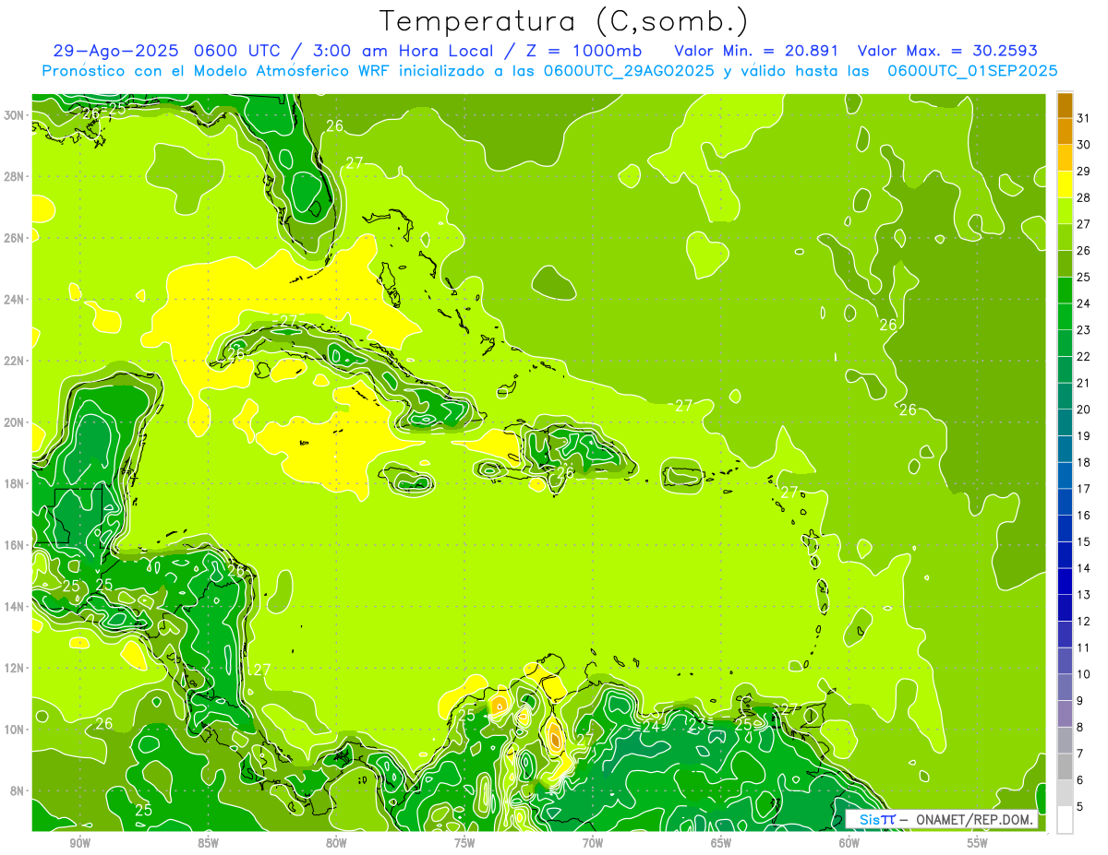Select the brown swatch above label 31

click(x=1065, y=105)
